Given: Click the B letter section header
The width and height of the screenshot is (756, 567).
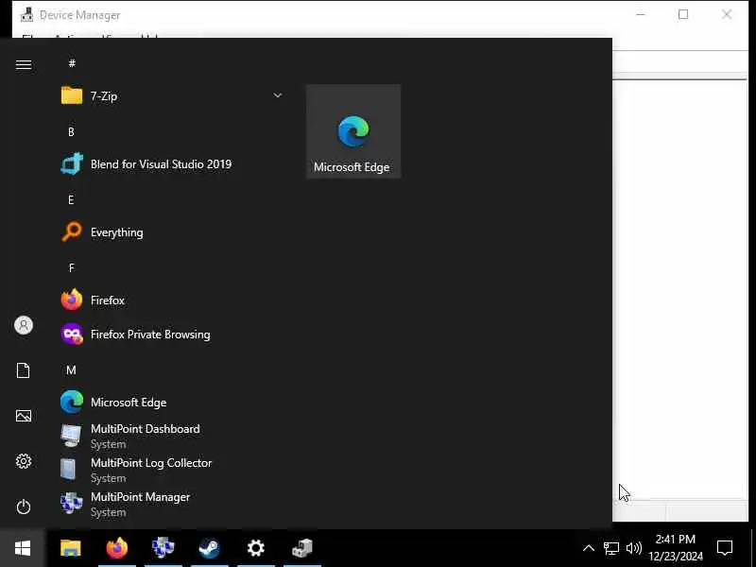Looking at the screenshot, I should (72, 131).
